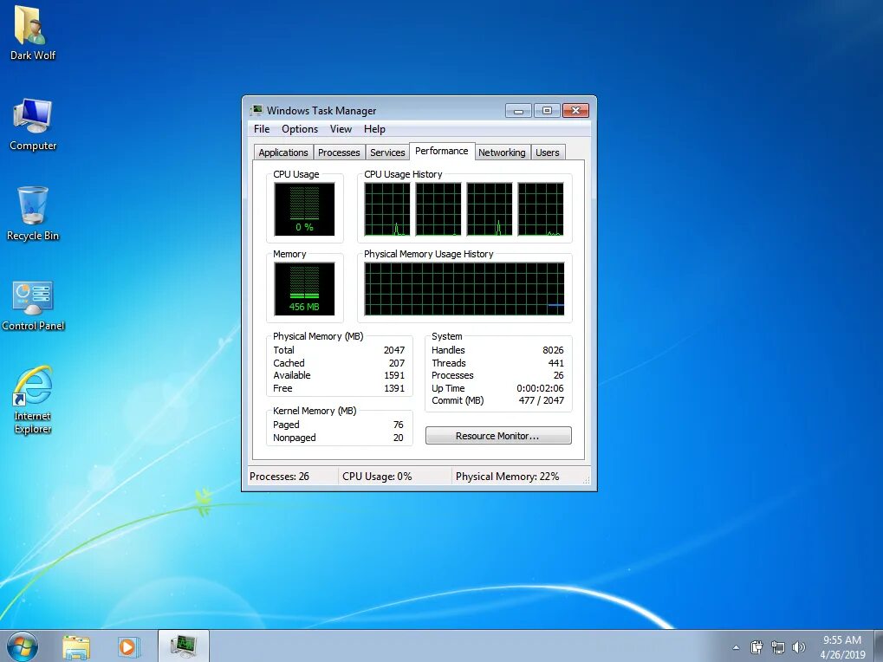Open the network tray icon
The height and width of the screenshot is (662, 883).
(777, 647)
